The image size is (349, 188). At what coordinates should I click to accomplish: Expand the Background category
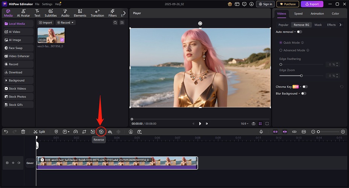18,80
